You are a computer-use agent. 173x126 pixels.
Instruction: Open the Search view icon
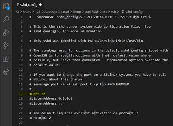6,19
